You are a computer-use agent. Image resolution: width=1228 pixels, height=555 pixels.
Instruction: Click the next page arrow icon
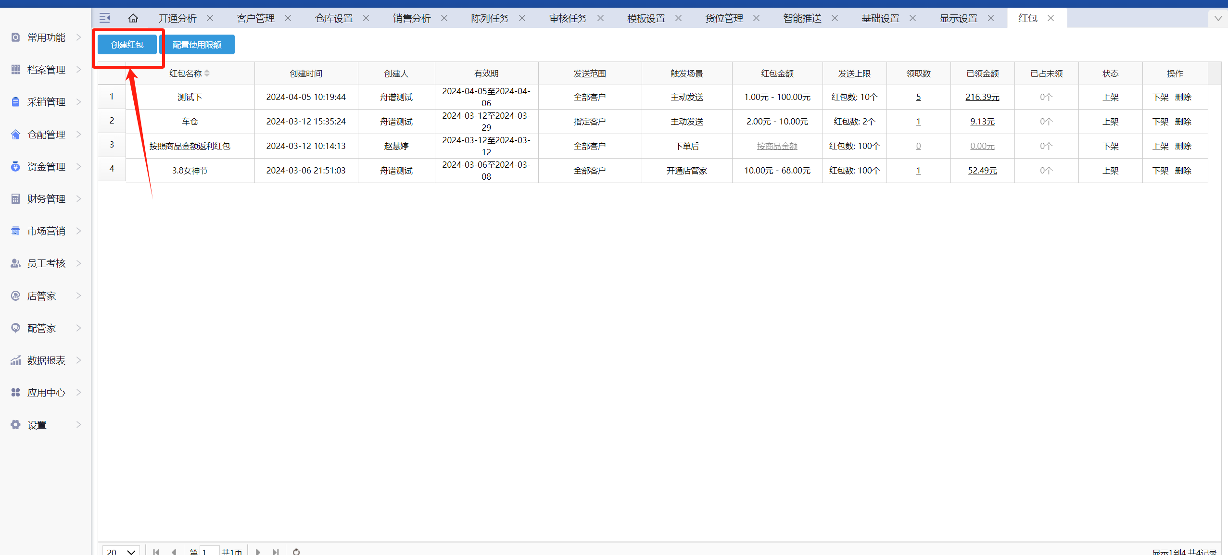click(258, 551)
